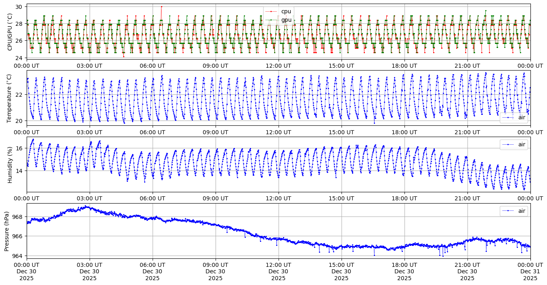Click the 'air' label in pressure legend
This screenshot has height=285, width=547.
[x=522, y=211]
